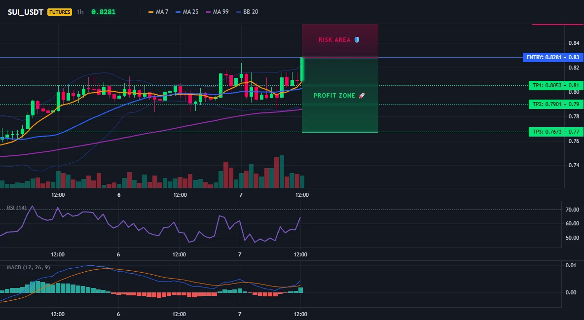584x320 pixels.
Task: Click the shield icon beside RISK AREA
Action: tap(357, 39)
